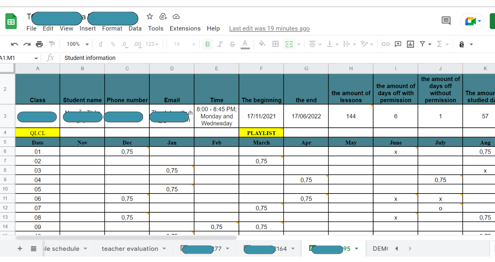This screenshot has height=262, width=495.
Task: Format as currency (đ)
Action: pos(101,44)
